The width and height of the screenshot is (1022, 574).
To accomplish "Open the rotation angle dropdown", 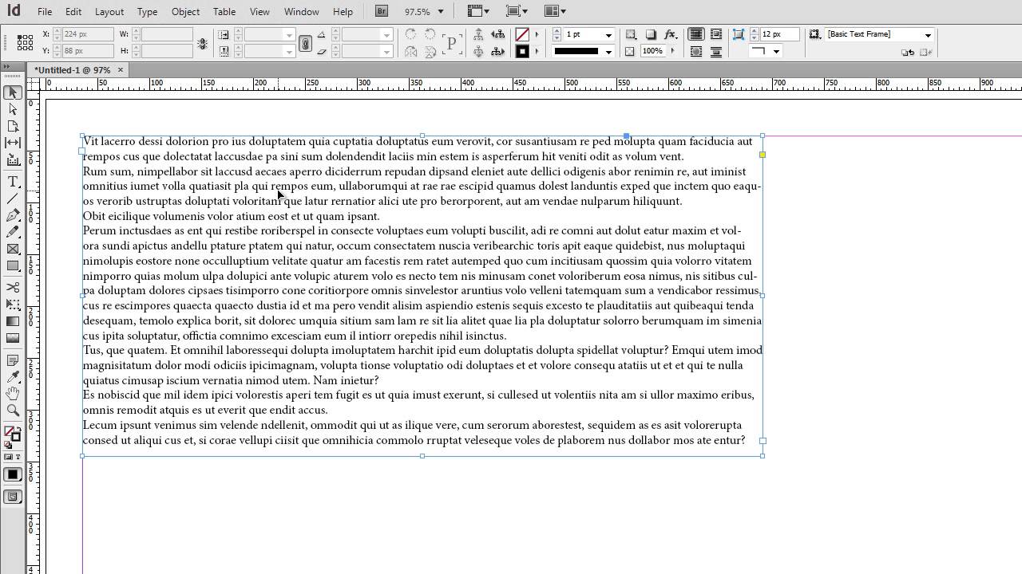I will [387, 35].
